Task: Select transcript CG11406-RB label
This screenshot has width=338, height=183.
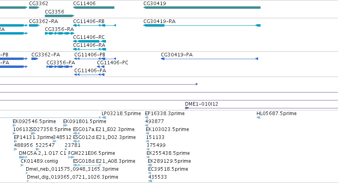Action: tap(89, 21)
